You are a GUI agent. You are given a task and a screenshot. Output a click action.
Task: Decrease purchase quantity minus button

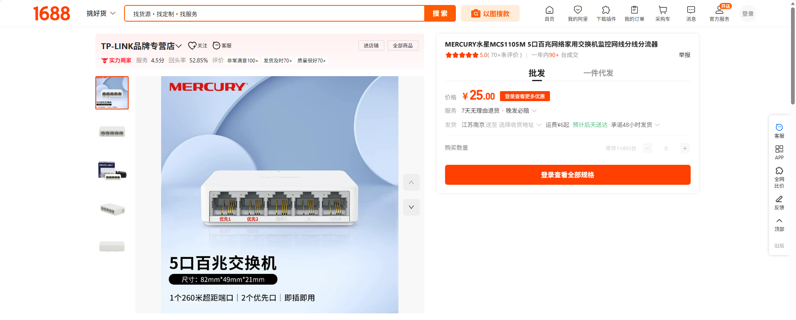(x=647, y=148)
